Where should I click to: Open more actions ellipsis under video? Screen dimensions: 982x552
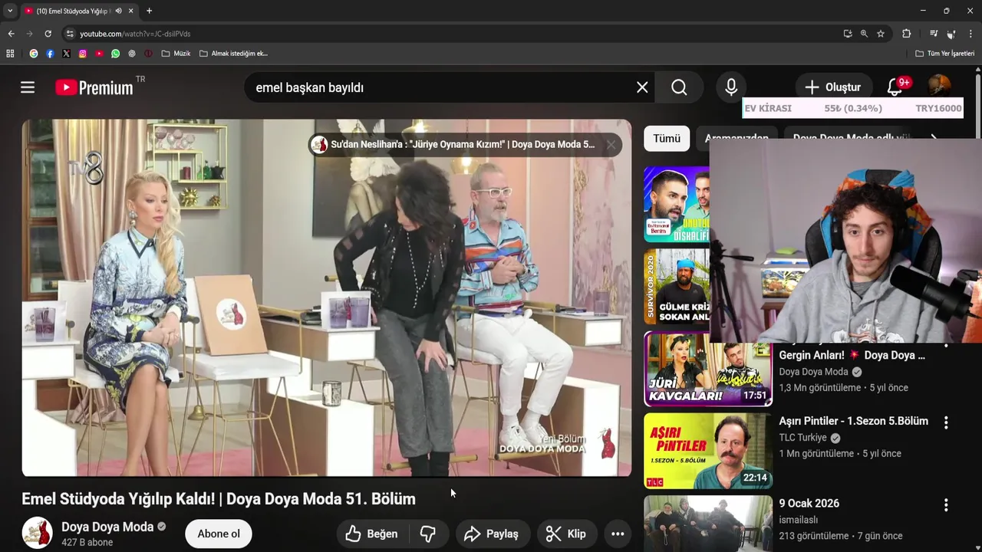coord(618,534)
